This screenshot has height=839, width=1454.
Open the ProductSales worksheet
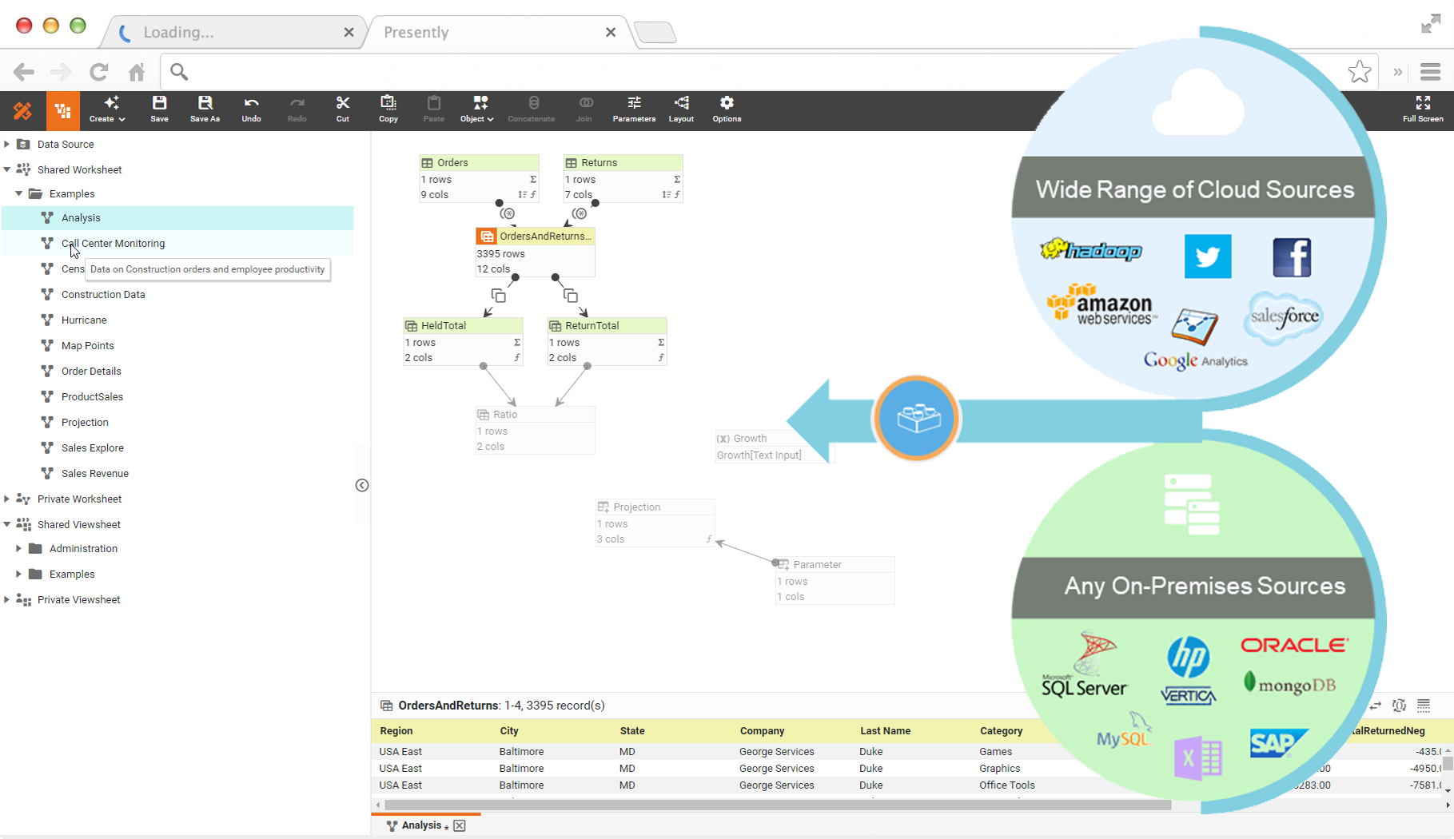coord(92,396)
